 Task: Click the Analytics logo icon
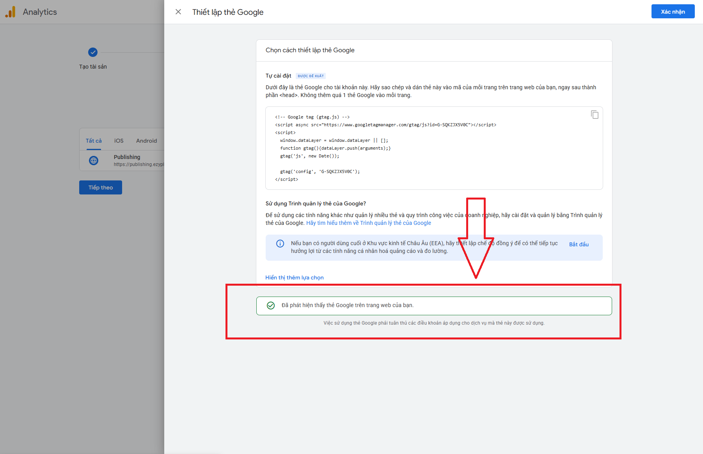click(11, 12)
